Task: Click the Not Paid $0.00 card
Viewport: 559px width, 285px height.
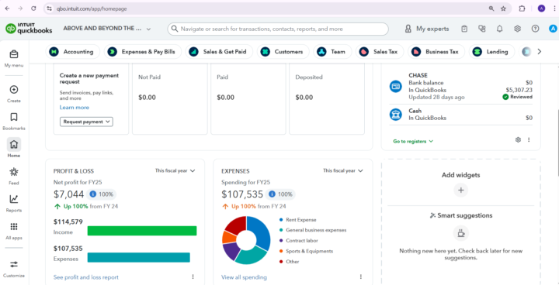Action: tap(170, 99)
